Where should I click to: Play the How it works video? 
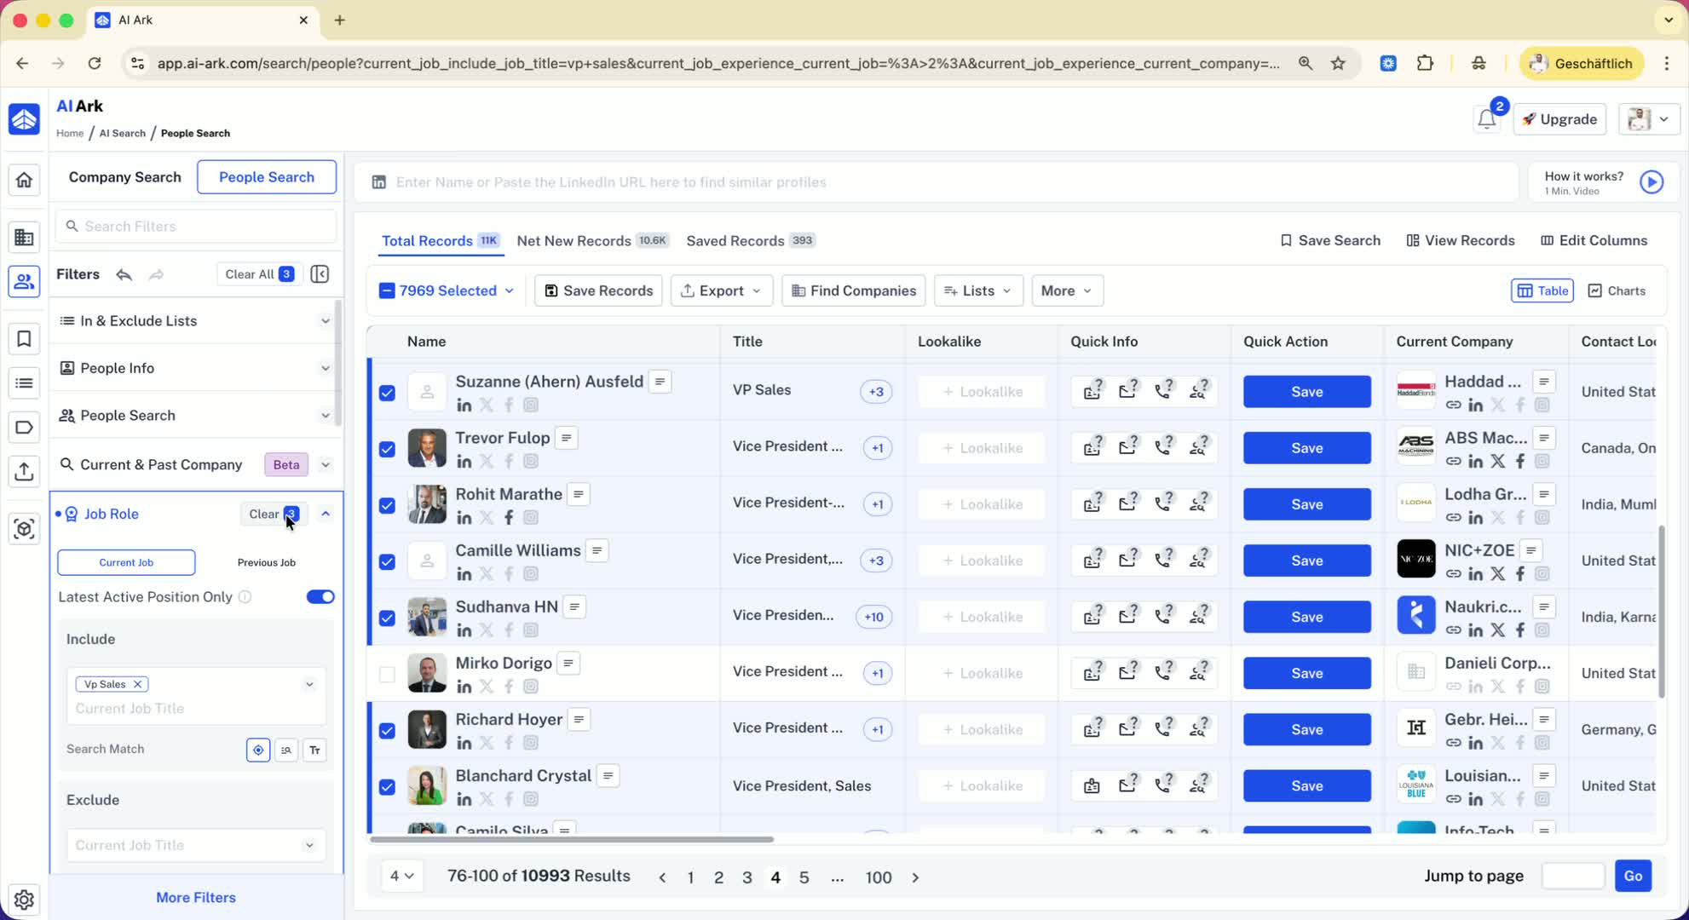pyautogui.click(x=1651, y=182)
